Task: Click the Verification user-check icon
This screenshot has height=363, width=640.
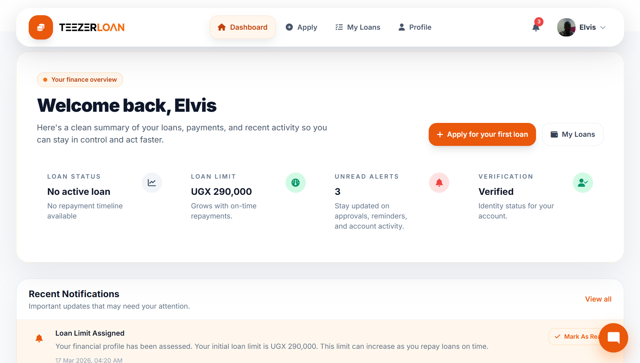Action: pos(583,183)
